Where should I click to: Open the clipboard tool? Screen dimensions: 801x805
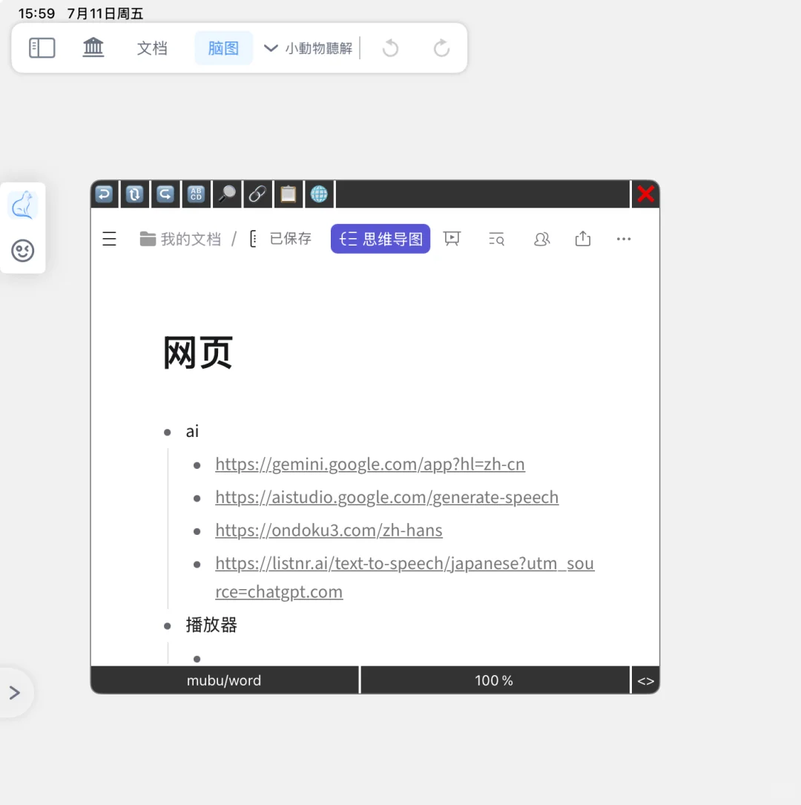click(288, 194)
